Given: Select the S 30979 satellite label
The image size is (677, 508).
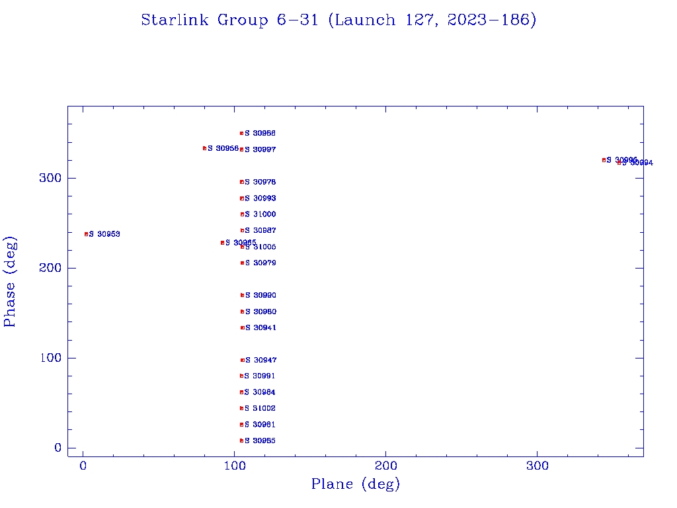Looking at the screenshot, I should 260,263.
